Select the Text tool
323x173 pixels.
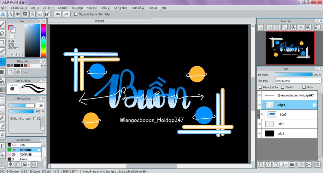[2, 146]
